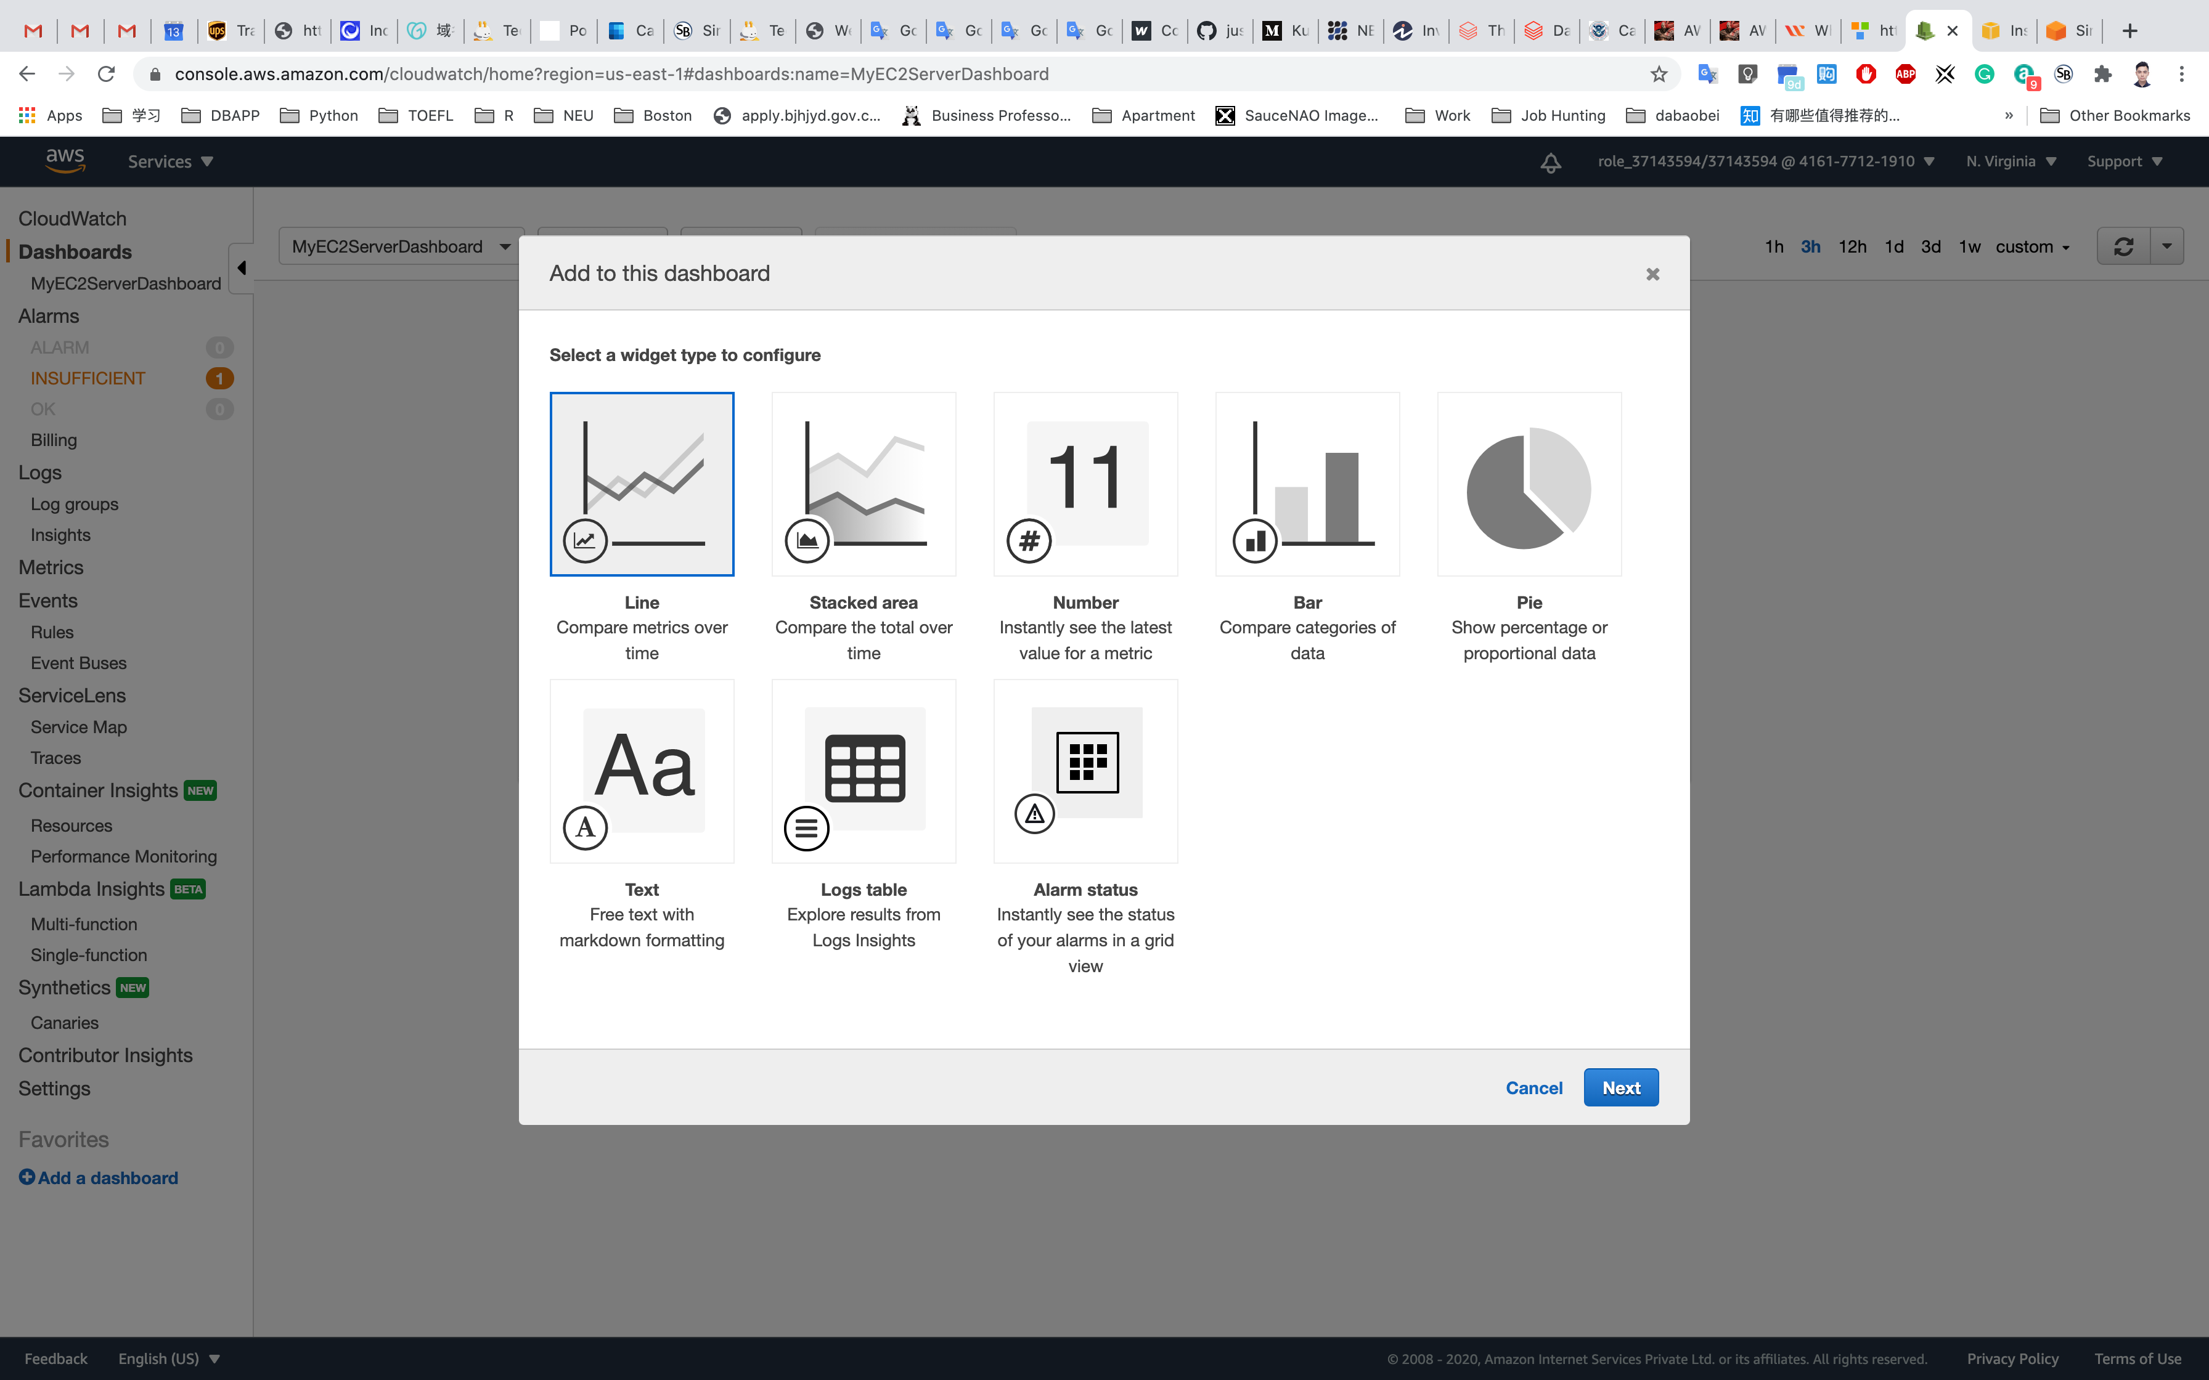Select the Text widget type
2209x1380 pixels.
(x=642, y=771)
